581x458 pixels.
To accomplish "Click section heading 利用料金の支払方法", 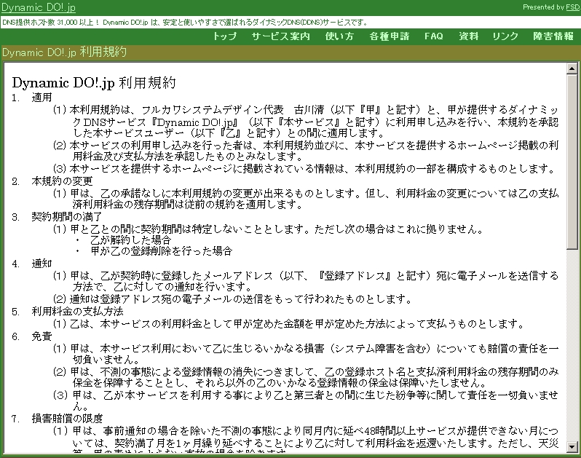I will tap(77, 311).
